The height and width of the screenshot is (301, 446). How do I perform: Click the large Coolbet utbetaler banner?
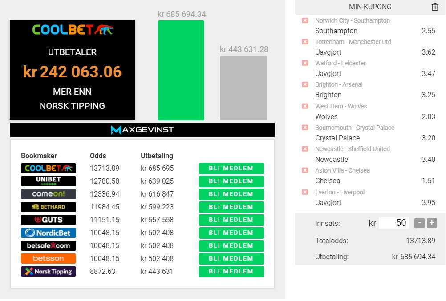(72, 70)
